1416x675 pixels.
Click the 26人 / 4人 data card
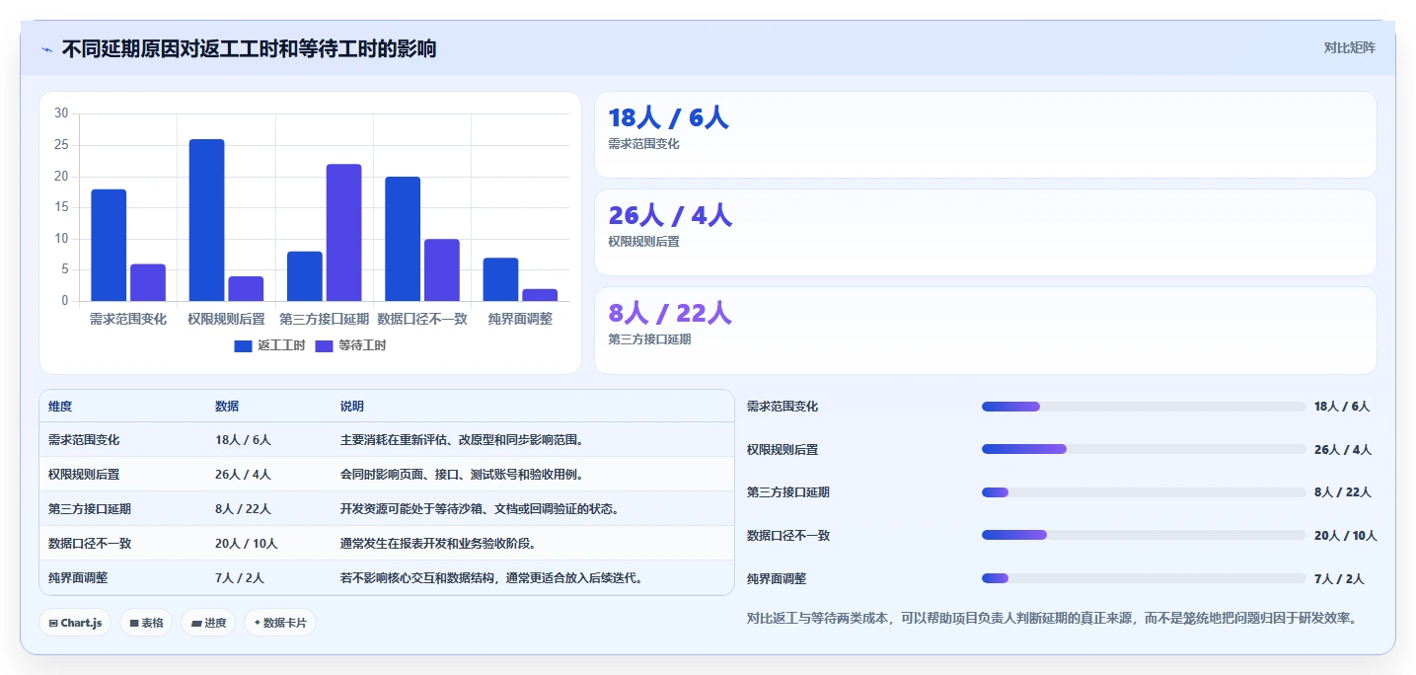pos(985,232)
